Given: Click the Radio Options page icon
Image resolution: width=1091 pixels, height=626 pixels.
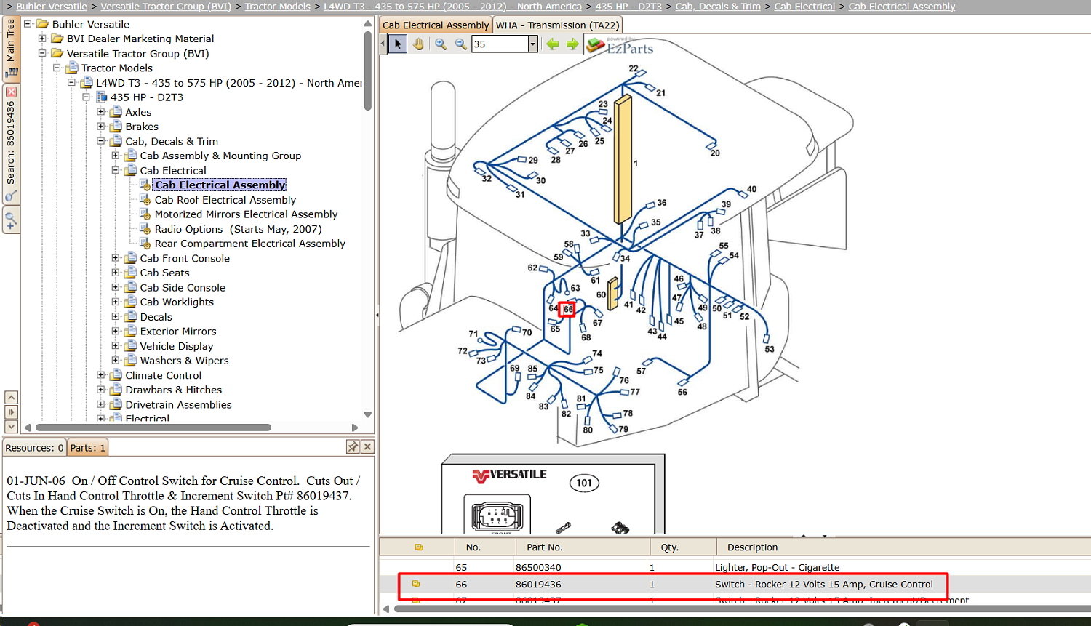Looking at the screenshot, I should tap(145, 229).
